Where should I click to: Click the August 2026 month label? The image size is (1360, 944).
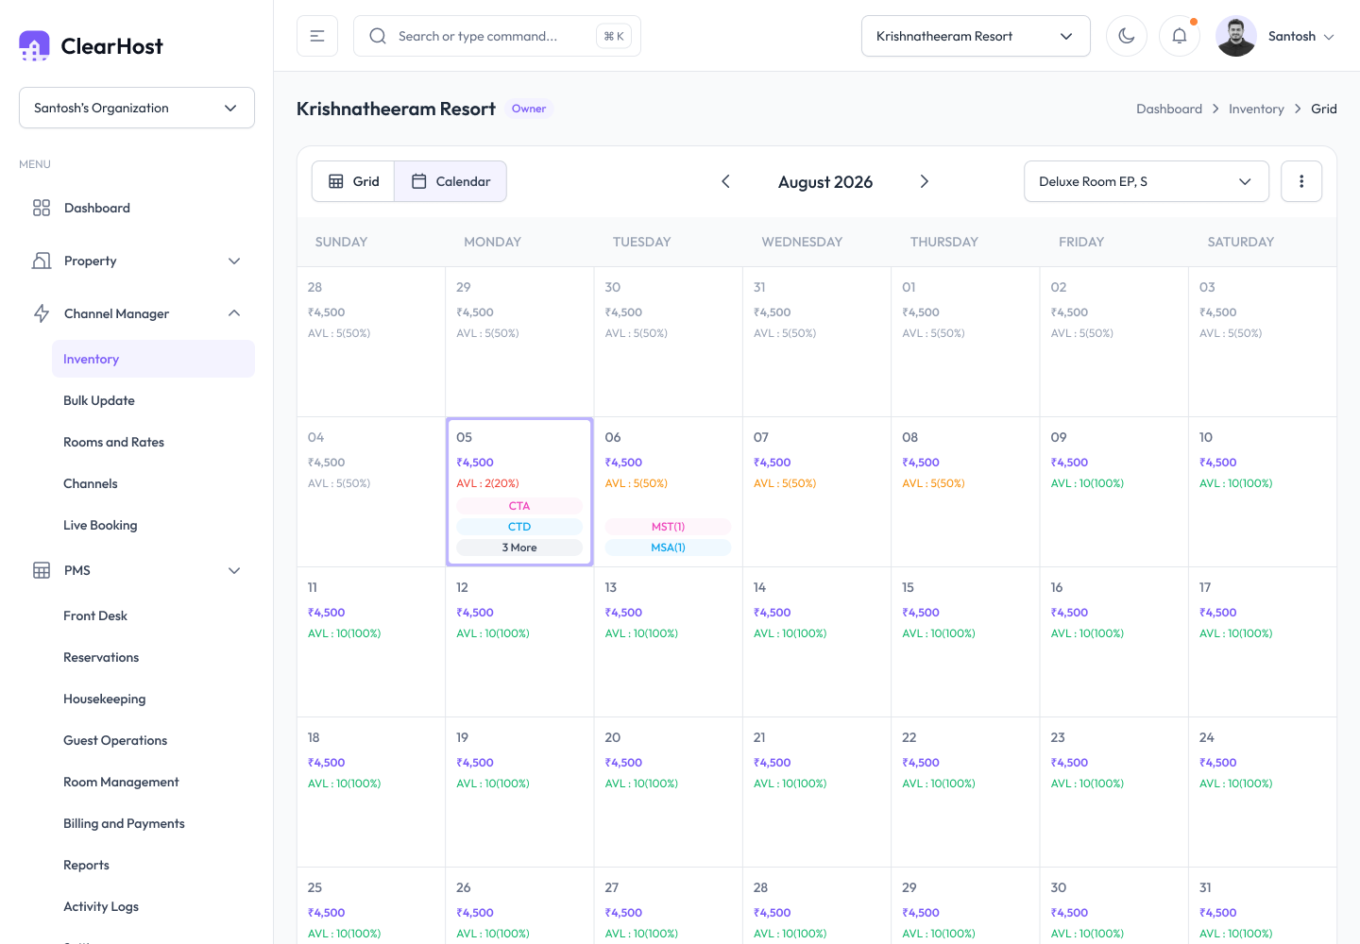[x=825, y=182]
